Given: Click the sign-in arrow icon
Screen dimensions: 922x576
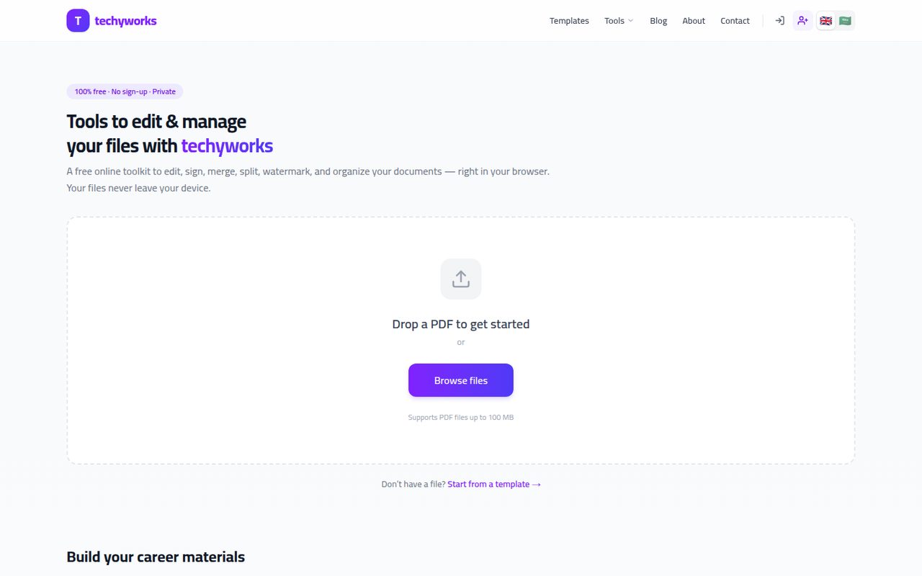Looking at the screenshot, I should click(x=779, y=21).
